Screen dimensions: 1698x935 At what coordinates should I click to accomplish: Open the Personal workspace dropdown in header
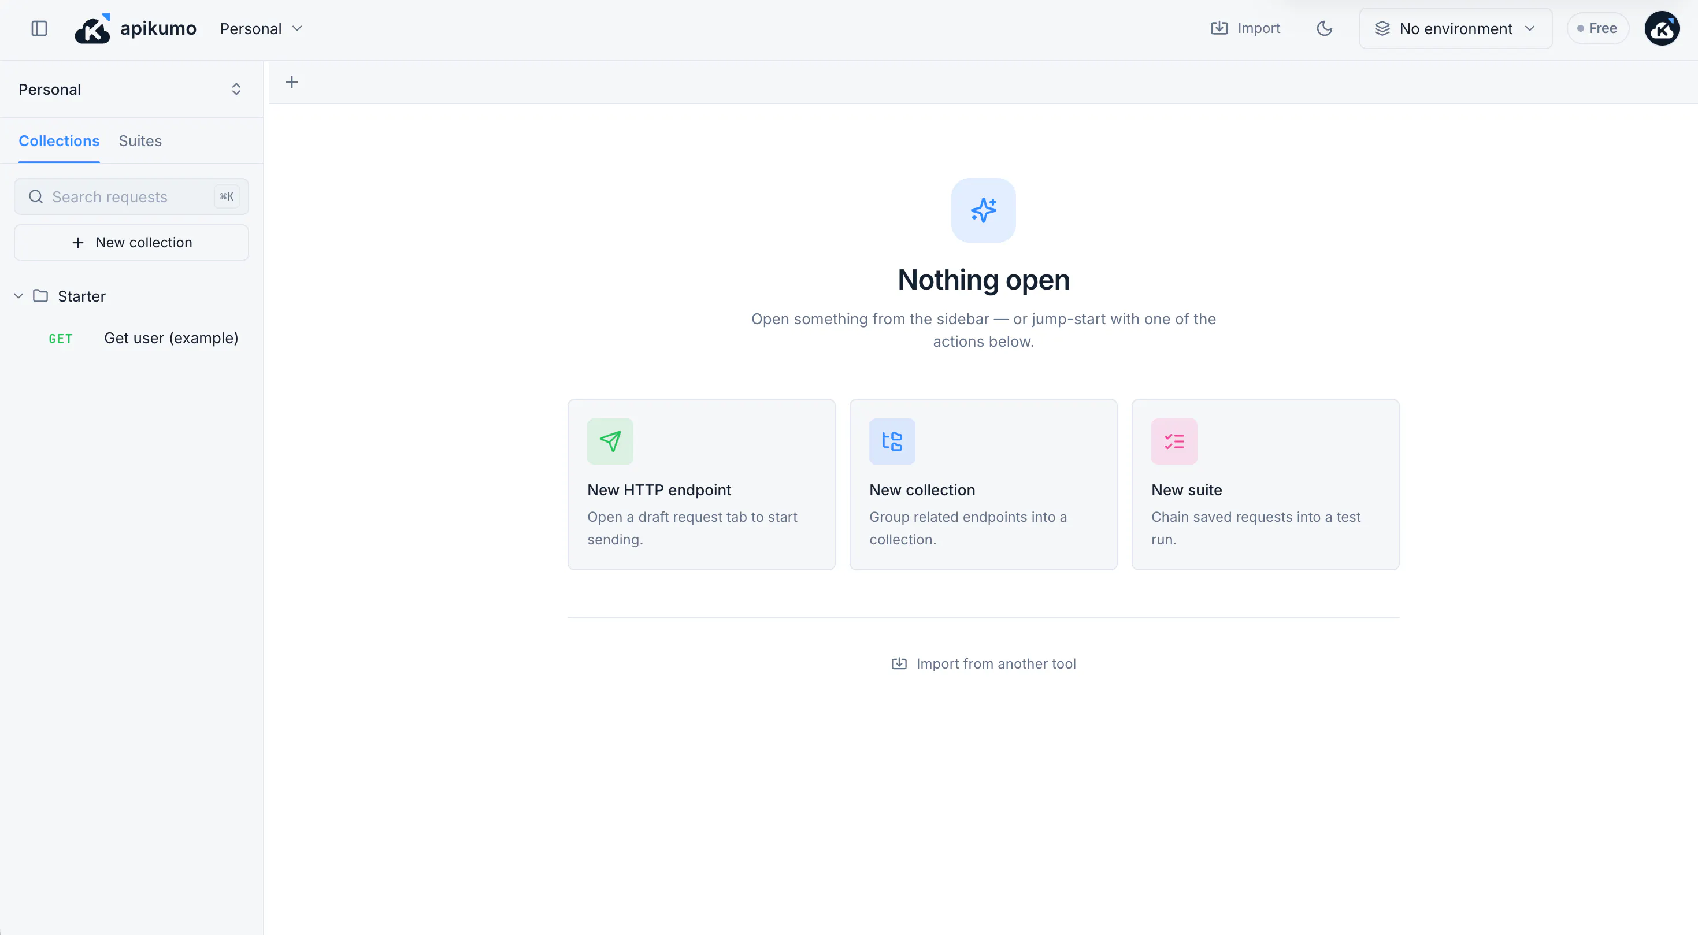262,29
